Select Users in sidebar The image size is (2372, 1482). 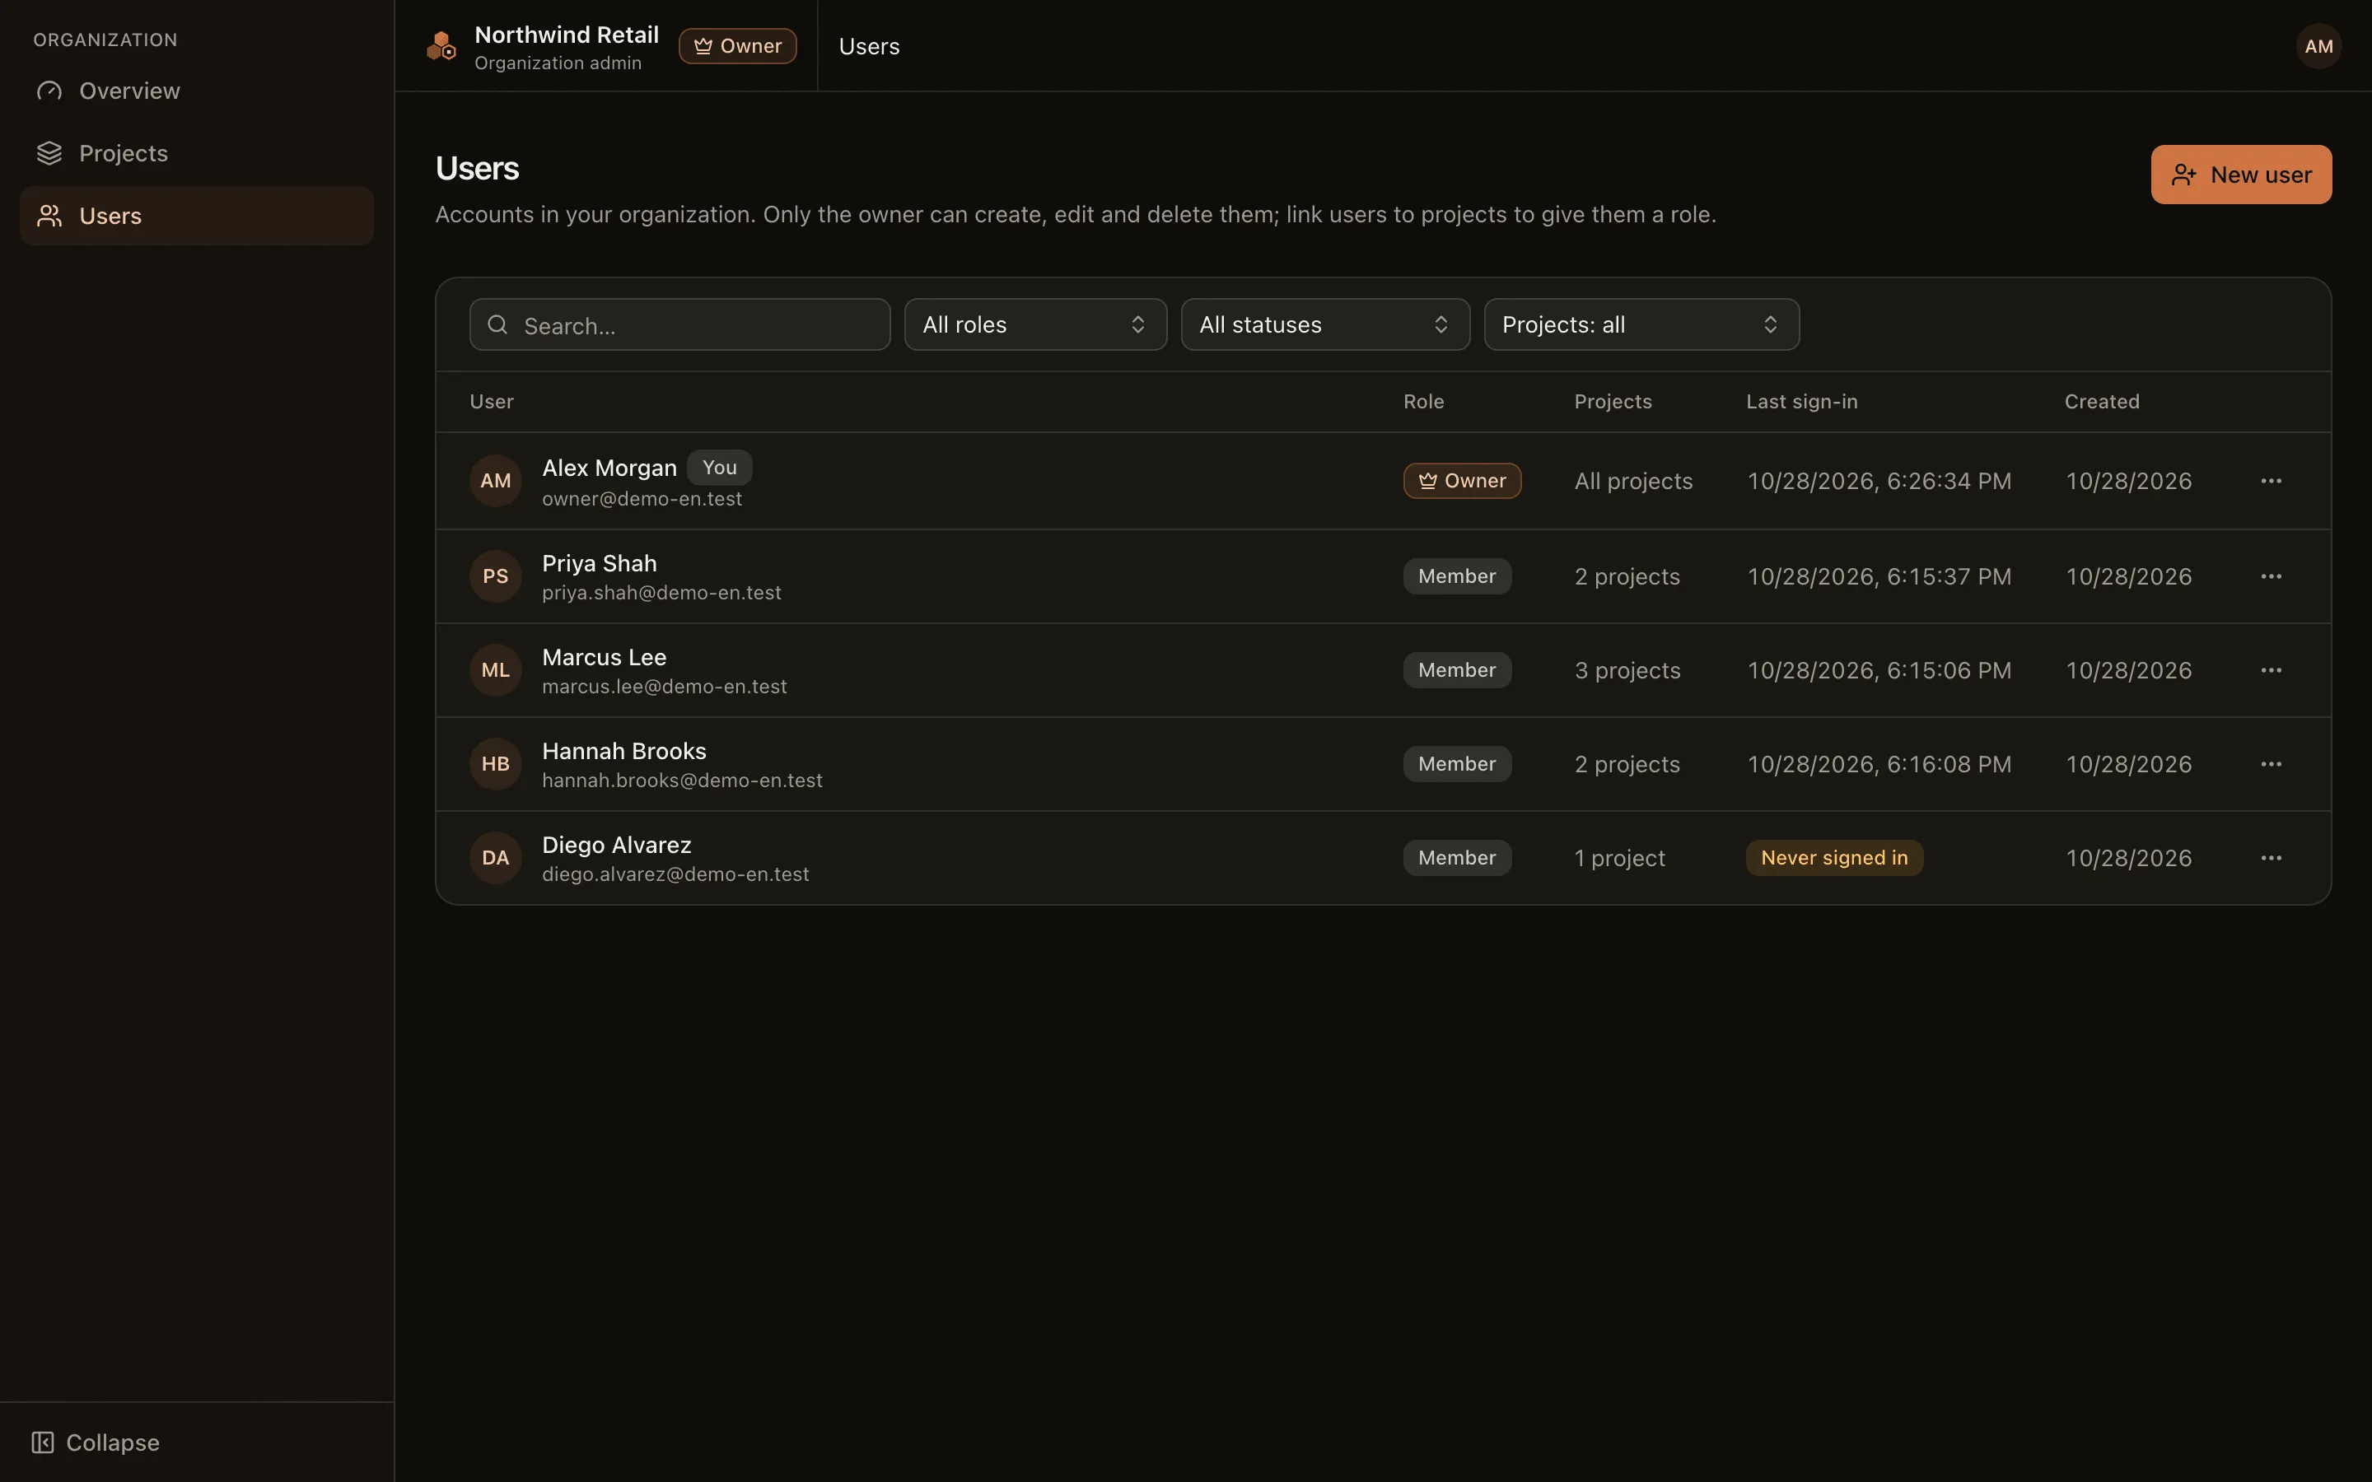[196, 216]
